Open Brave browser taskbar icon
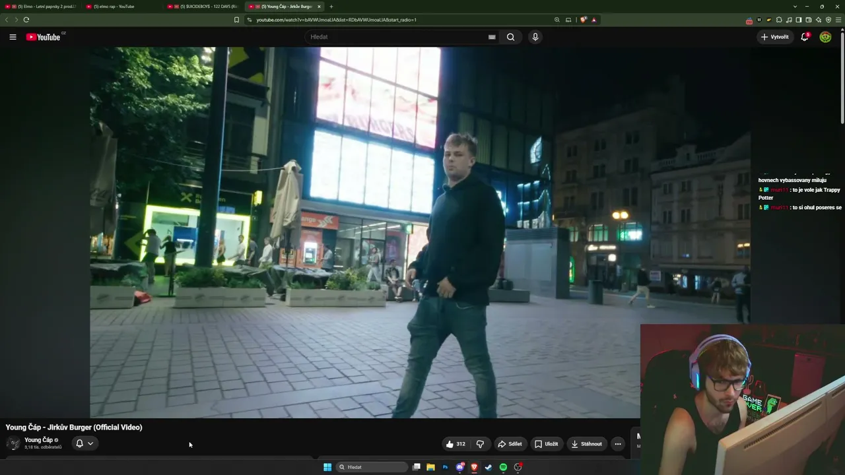Viewport: 845px width, 475px height. pyautogui.click(x=474, y=467)
